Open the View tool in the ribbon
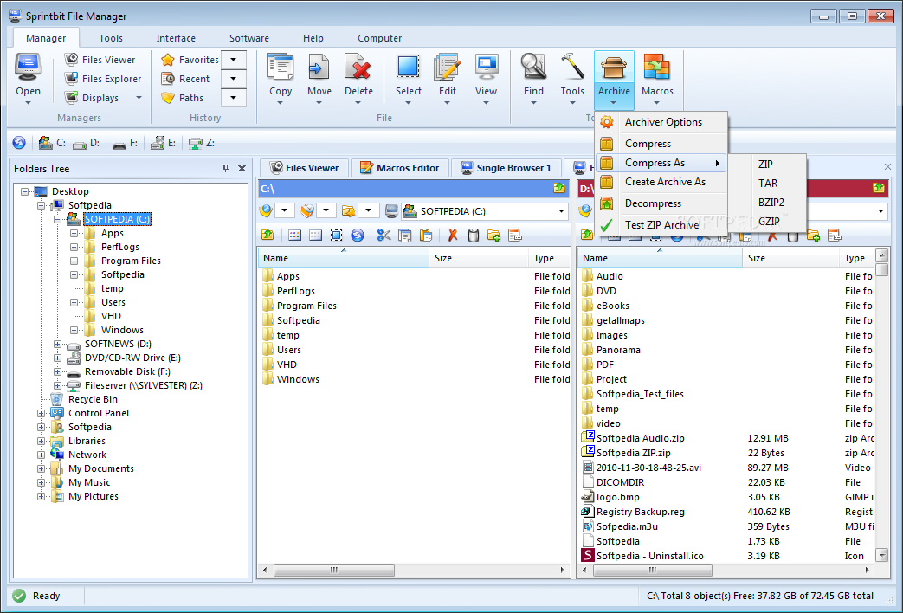This screenshot has width=903, height=613. (486, 80)
